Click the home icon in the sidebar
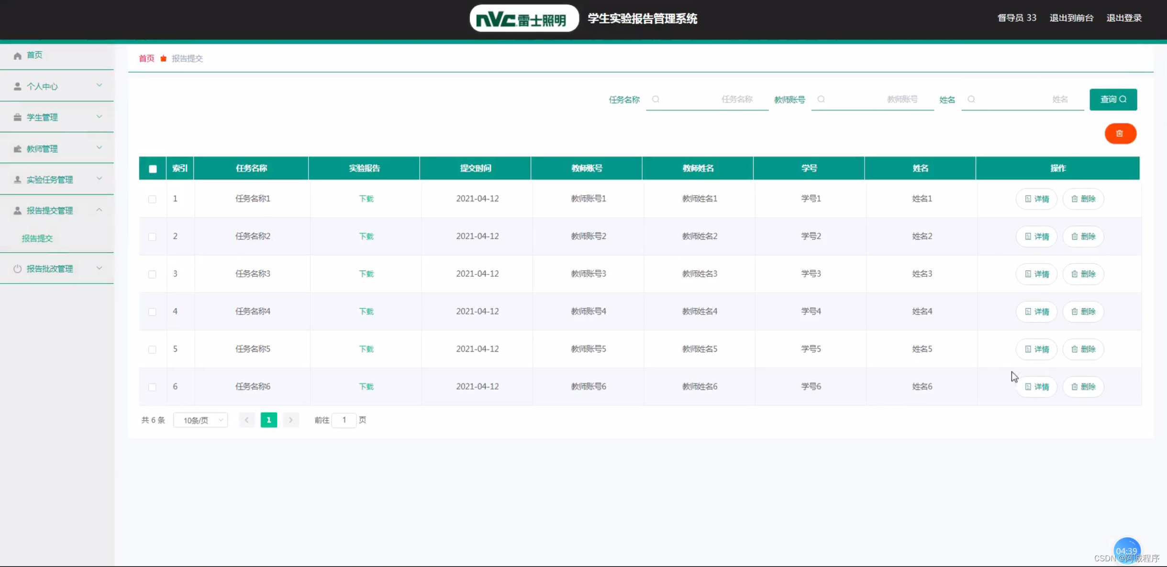 pos(18,55)
